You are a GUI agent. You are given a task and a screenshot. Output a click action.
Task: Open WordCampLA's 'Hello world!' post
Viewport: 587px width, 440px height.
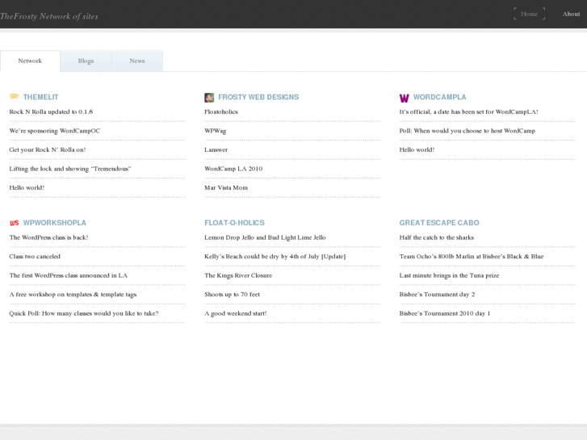click(x=417, y=149)
